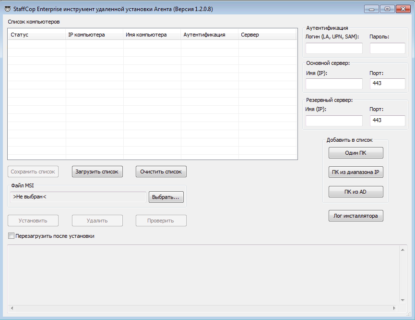Image resolution: width=415 pixels, height=320 pixels.
Task: Click the 'Аутентификация' column header
Action: pos(210,35)
